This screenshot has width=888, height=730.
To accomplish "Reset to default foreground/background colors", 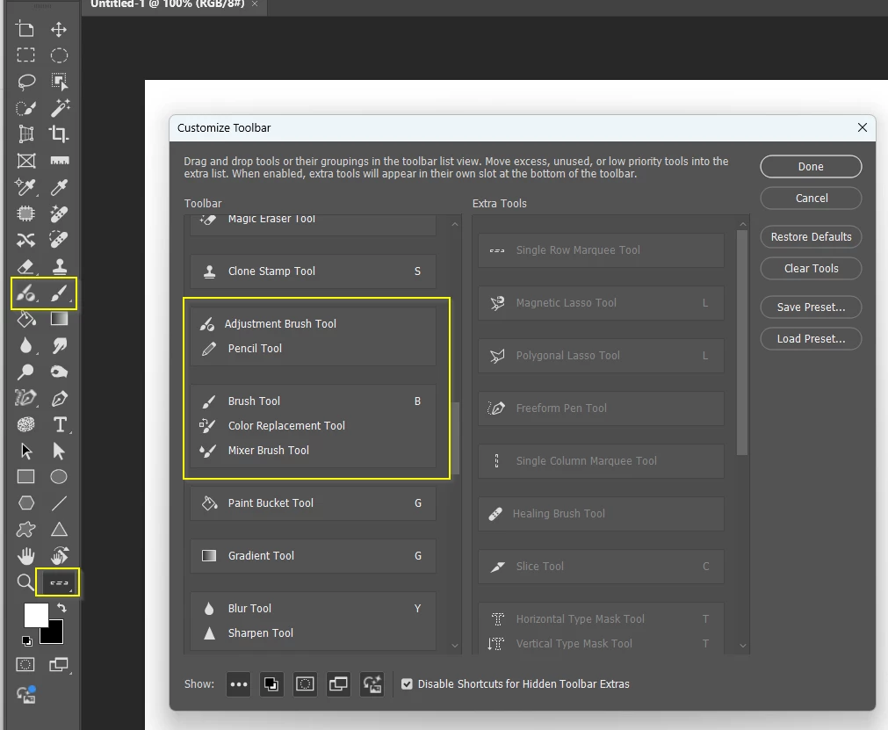I will (26, 641).
